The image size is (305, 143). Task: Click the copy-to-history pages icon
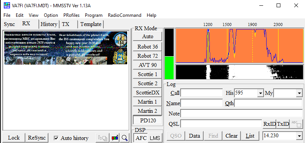coord(103,138)
